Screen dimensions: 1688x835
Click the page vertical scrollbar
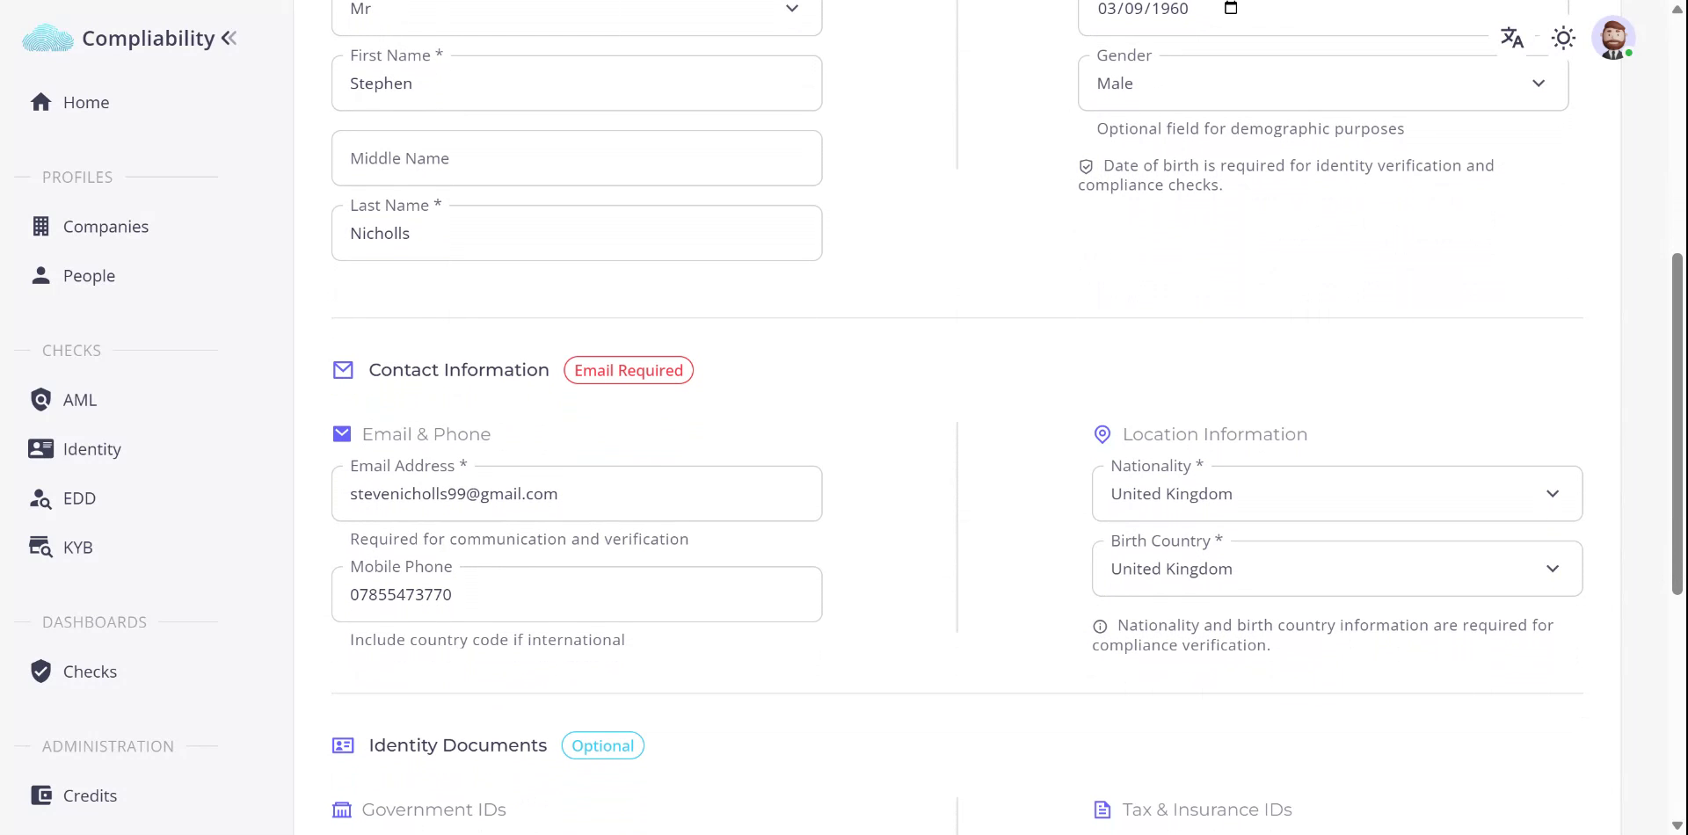click(x=1677, y=422)
